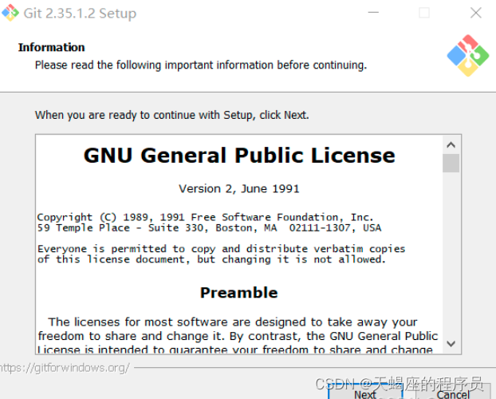The height and width of the screenshot is (399, 496).
Task: Click 'When you are ready to continue' text
Action: tap(171, 115)
